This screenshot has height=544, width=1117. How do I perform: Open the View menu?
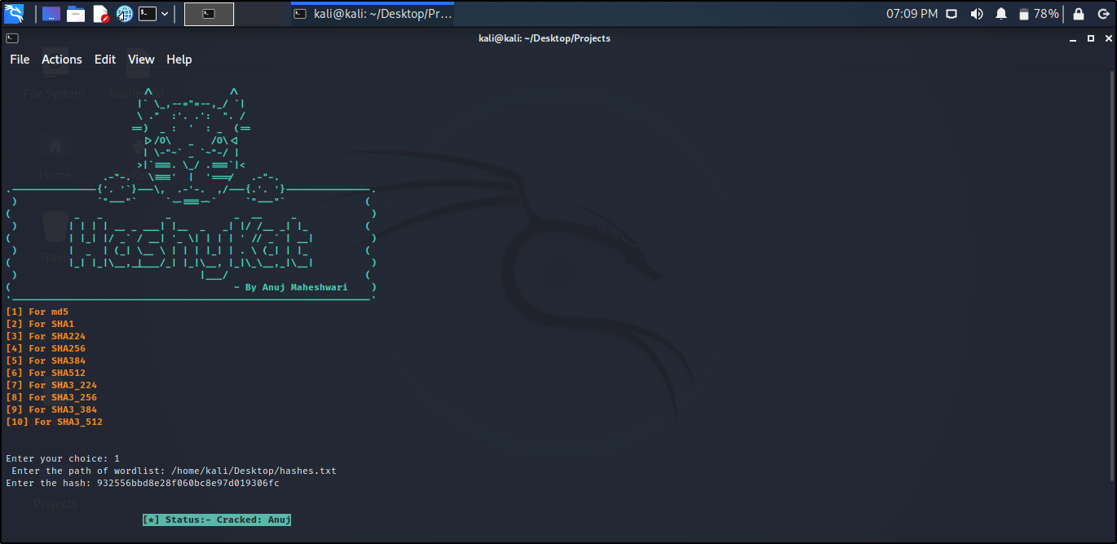[x=141, y=60]
